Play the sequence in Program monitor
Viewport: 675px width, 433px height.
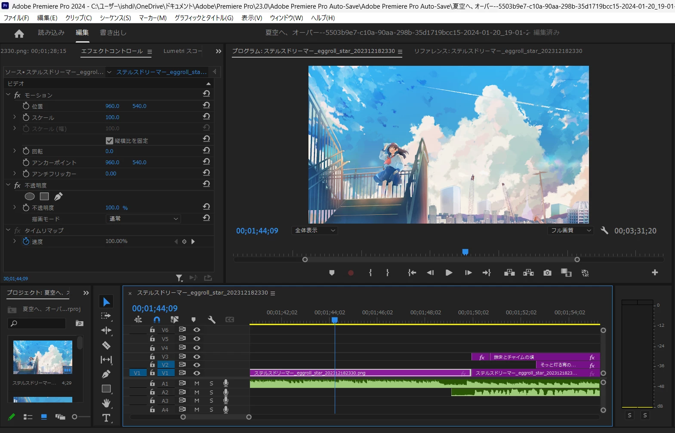[x=449, y=273]
